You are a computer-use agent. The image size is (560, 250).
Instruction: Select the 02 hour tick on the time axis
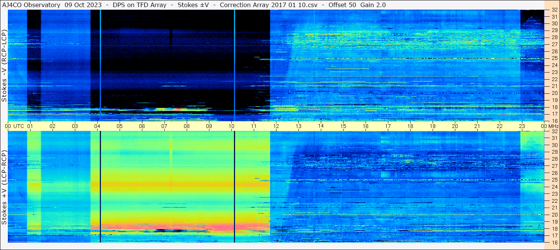pos(53,126)
